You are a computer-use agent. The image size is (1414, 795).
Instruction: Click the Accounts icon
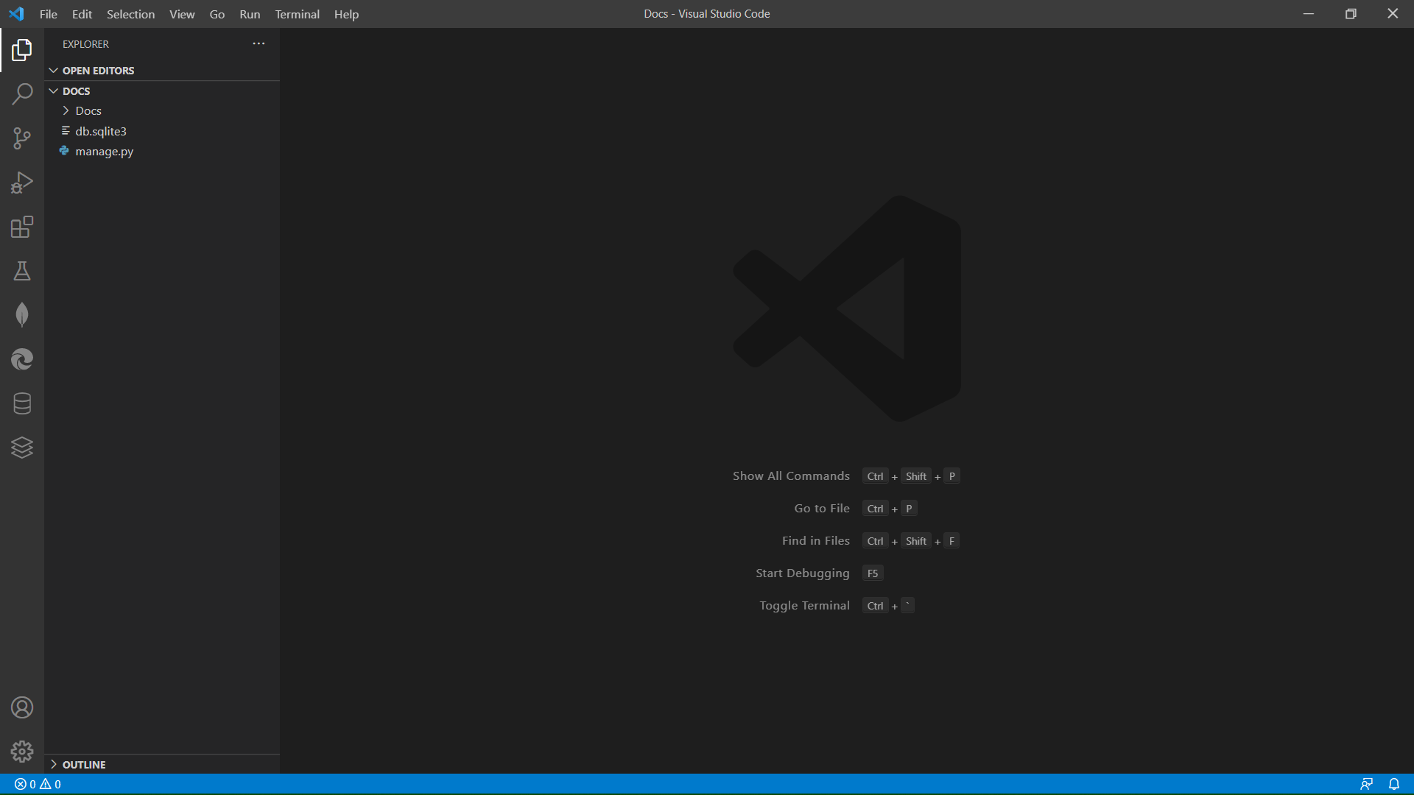(22, 707)
